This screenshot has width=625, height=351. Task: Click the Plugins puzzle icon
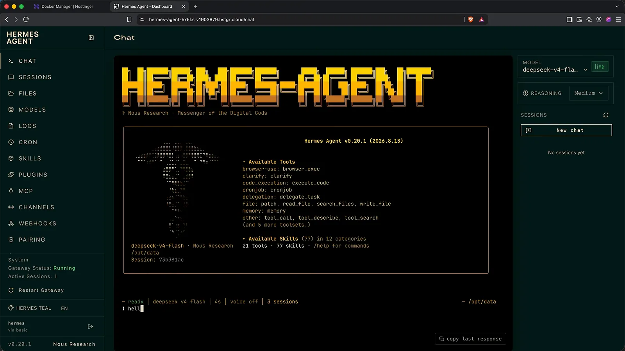point(11,175)
